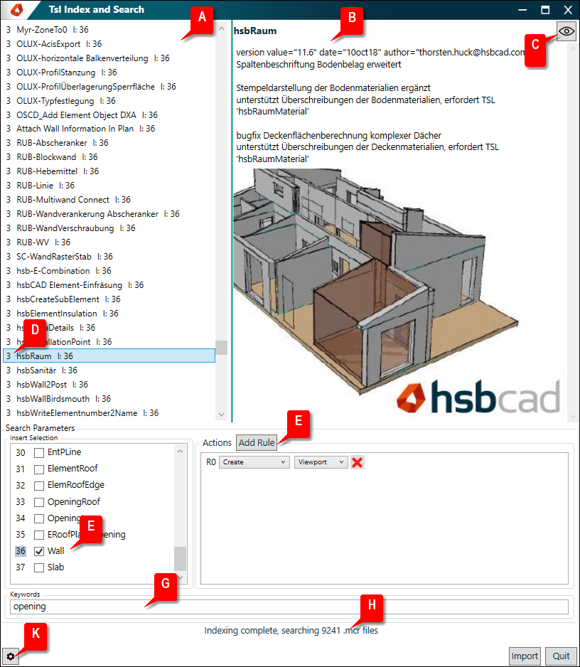Screen dimensions: 580x667
Task: Select RUB-WandVerschraubung entry
Action: (109, 228)
